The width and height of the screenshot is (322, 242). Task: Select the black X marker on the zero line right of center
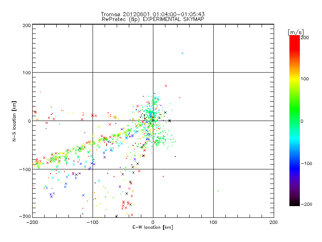169,121
